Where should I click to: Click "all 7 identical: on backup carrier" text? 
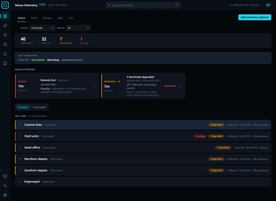tap(141, 86)
